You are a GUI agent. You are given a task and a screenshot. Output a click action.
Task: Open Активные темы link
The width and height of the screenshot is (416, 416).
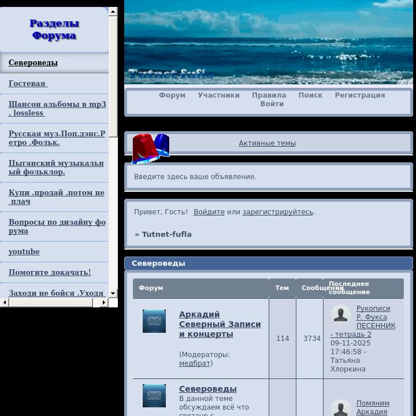(267, 143)
